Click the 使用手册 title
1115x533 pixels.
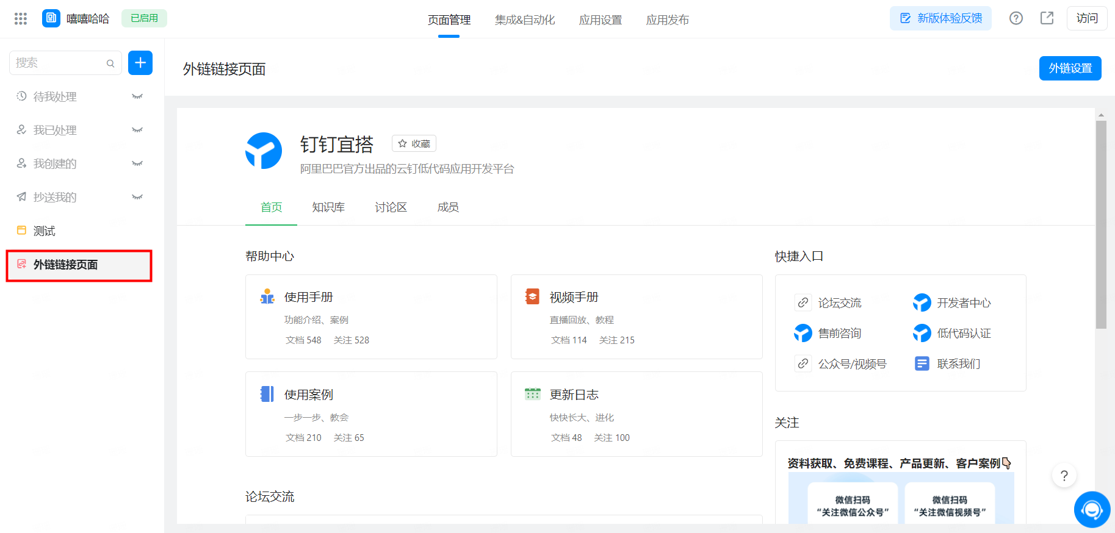pos(309,297)
